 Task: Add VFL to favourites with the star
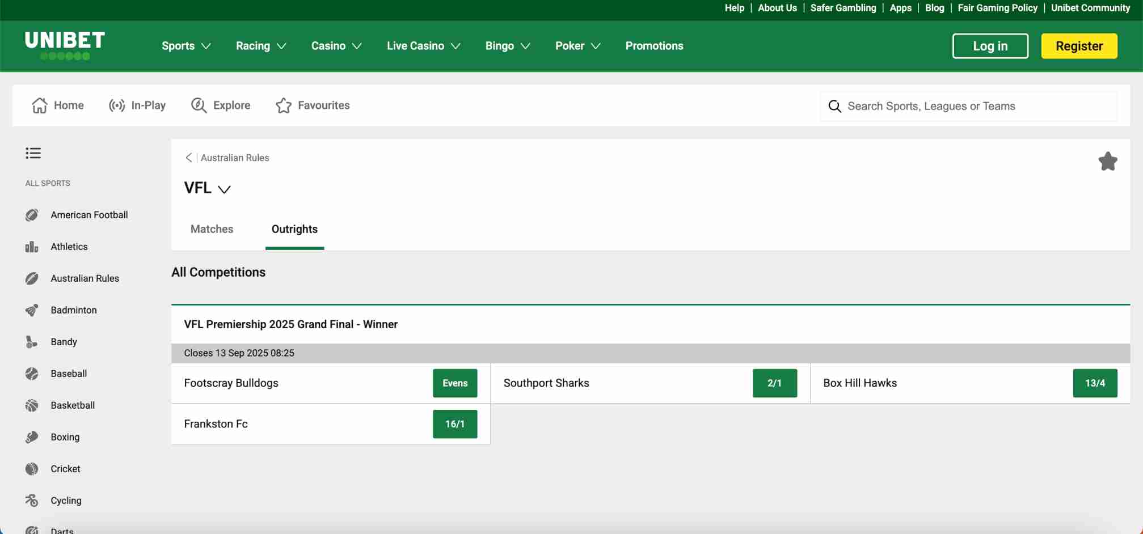[1107, 162]
